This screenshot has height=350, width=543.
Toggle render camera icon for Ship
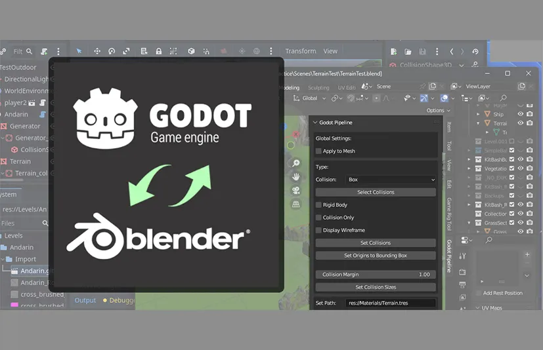pos(529,114)
